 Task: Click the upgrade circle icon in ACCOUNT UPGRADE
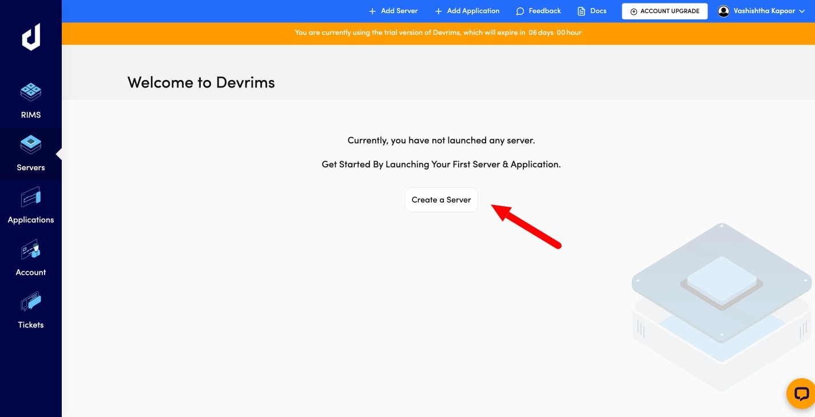click(634, 11)
